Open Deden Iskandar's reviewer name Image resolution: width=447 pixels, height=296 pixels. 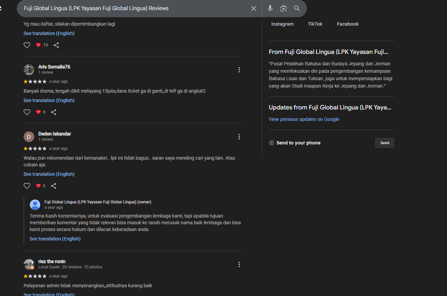[x=55, y=134]
